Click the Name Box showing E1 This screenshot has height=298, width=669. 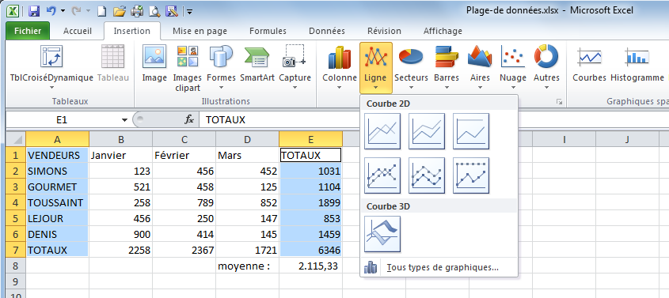(63, 120)
